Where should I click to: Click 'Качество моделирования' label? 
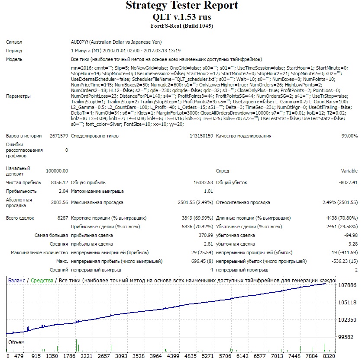point(243,136)
